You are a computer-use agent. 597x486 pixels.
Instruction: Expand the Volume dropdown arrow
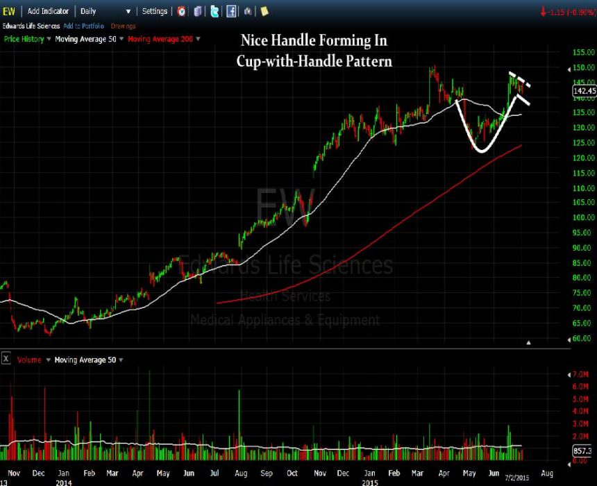49,360
